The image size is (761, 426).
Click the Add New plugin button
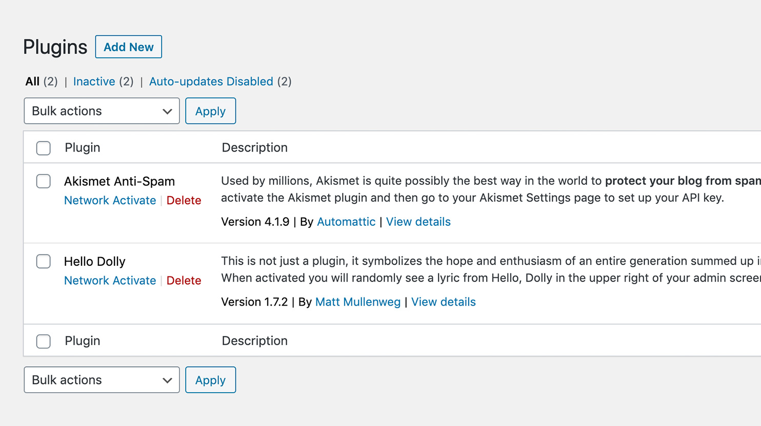click(129, 47)
